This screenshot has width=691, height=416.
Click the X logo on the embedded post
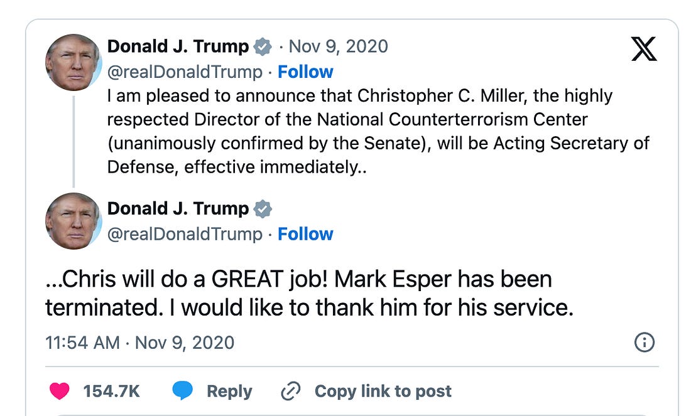pyautogui.click(x=644, y=48)
